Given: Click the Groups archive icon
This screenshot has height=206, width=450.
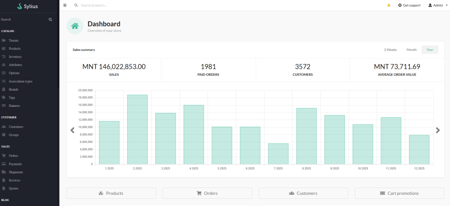Looking at the screenshot, I should (4, 135).
